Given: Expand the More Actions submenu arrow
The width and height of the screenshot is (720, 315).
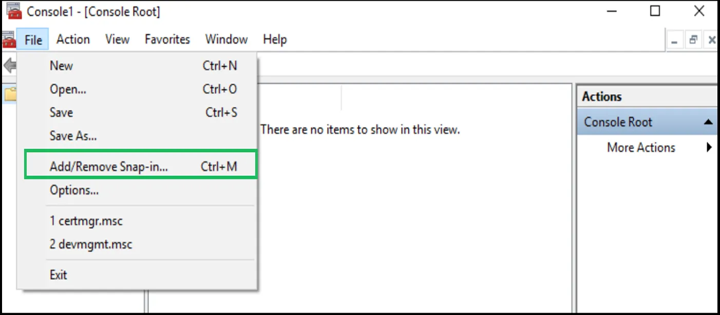Looking at the screenshot, I should [709, 148].
